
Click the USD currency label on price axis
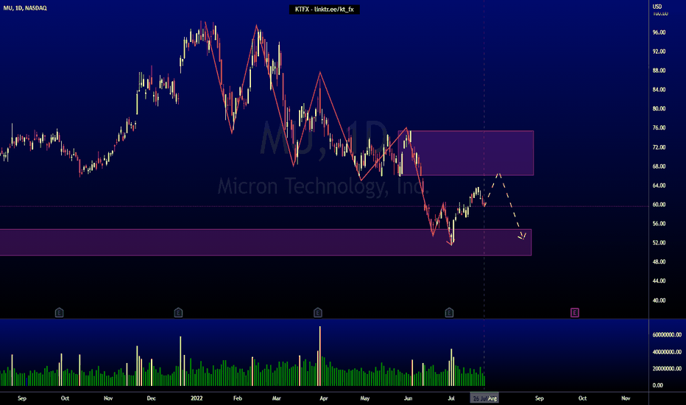(657, 7)
